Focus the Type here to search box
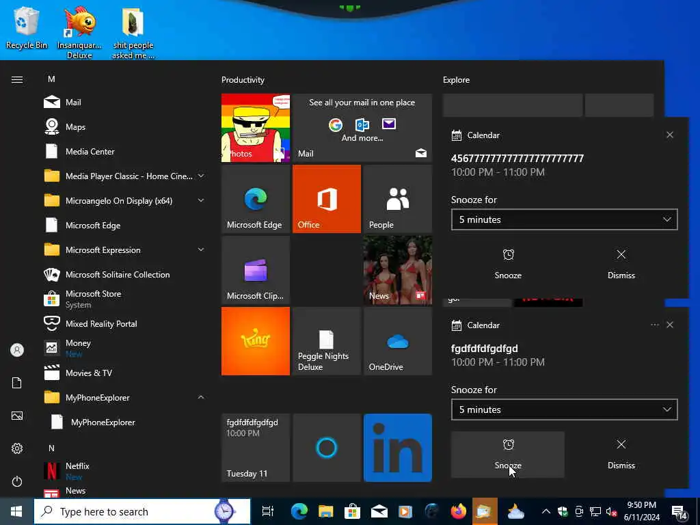The height and width of the screenshot is (525, 700). click(x=142, y=511)
